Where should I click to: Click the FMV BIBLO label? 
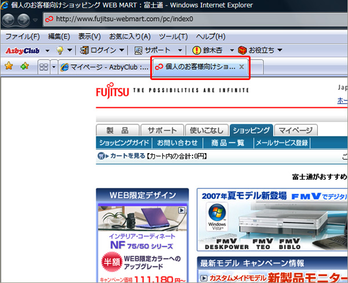coord(289,244)
